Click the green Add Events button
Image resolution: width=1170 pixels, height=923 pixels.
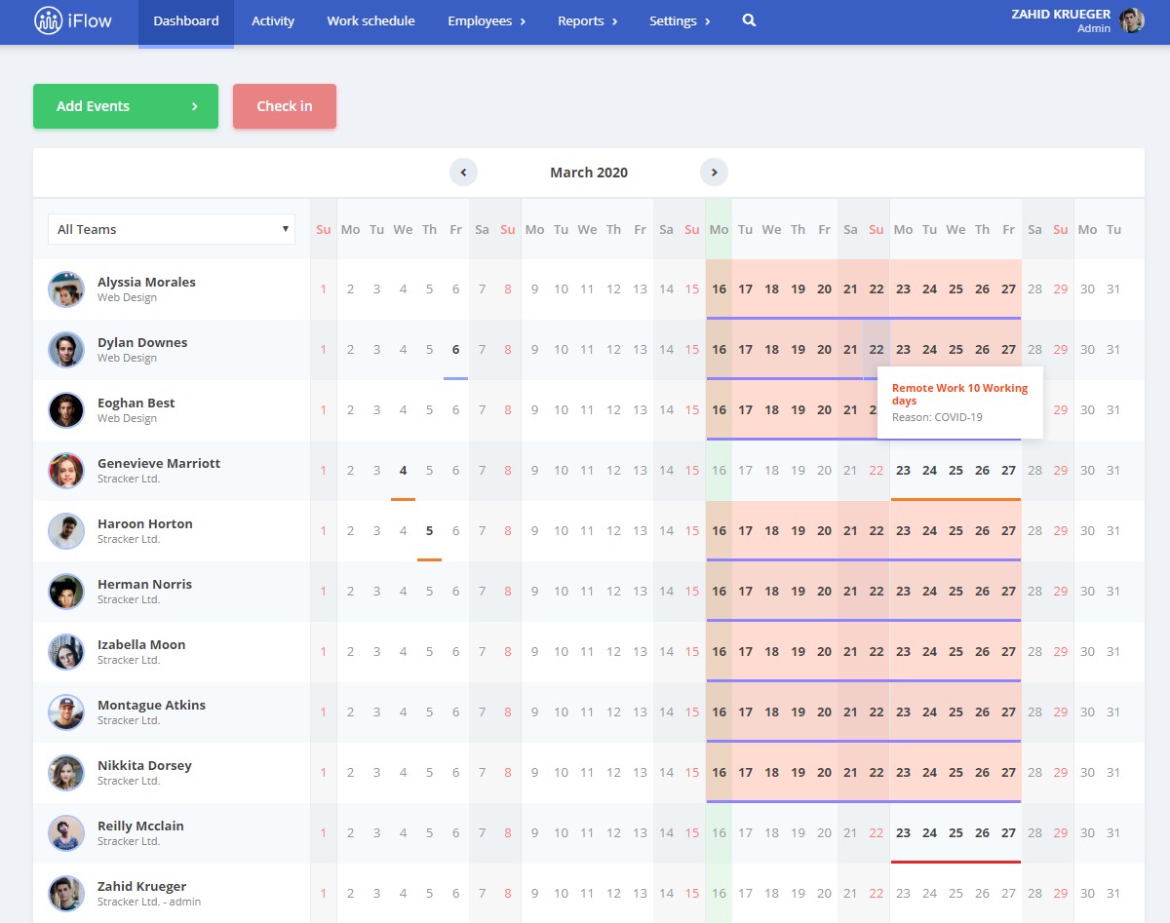[x=126, y=106]
